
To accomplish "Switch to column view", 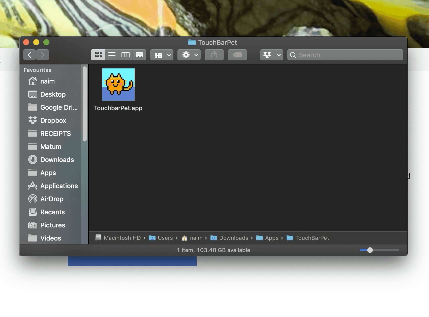I will [126, 55].
